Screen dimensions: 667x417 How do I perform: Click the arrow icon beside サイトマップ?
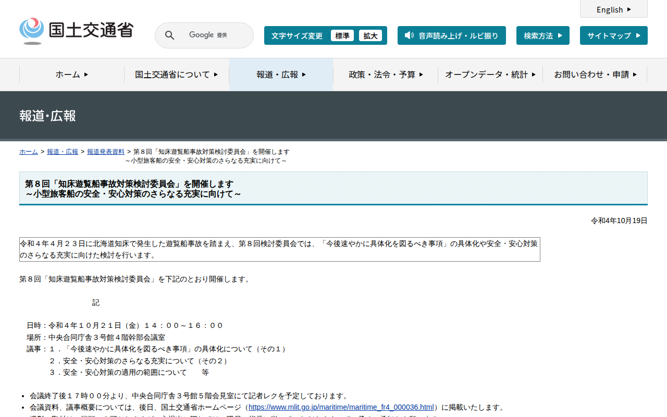(x=638, y=35)
